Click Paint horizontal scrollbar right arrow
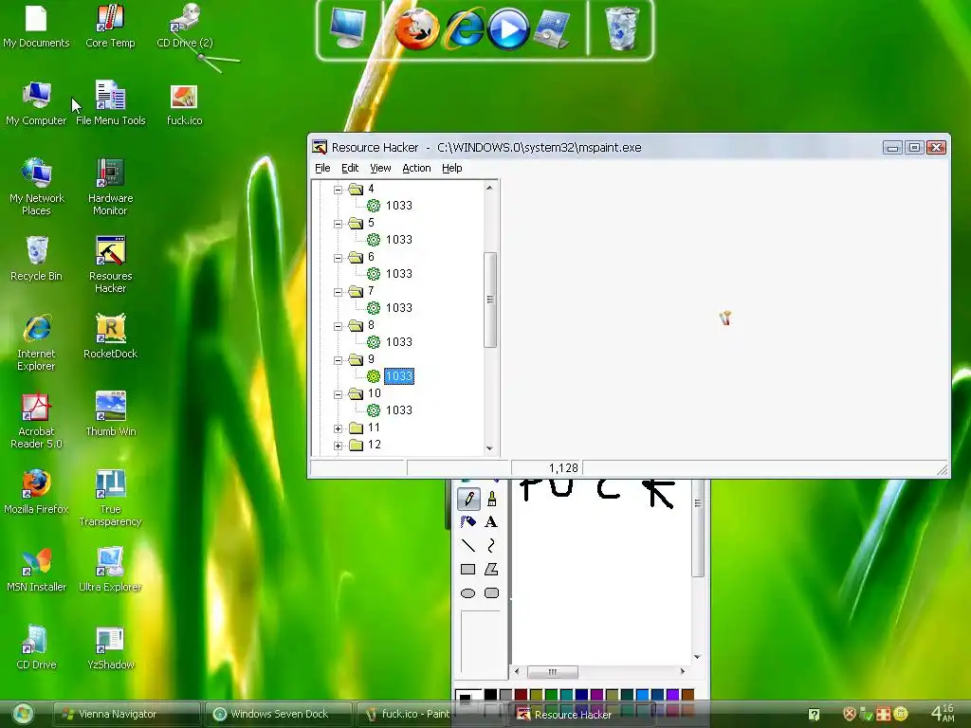Screen dimensions: 971x728 click(x=683, y=671)
